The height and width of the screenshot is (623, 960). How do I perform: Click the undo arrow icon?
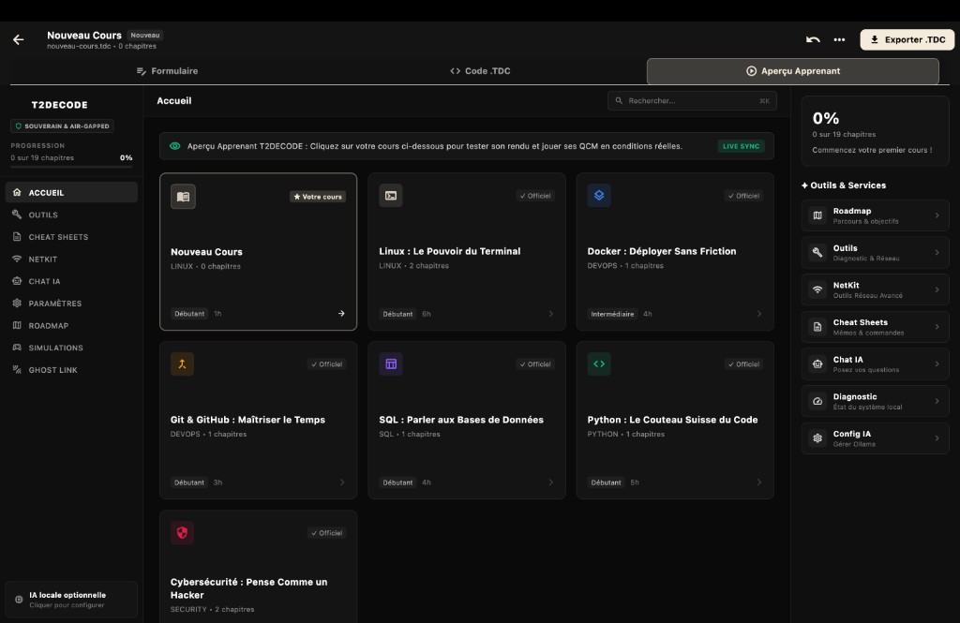pos(813,39)
